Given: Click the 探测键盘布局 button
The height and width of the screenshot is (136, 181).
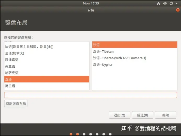Looking at the screenshot, I should pos(16,104).
